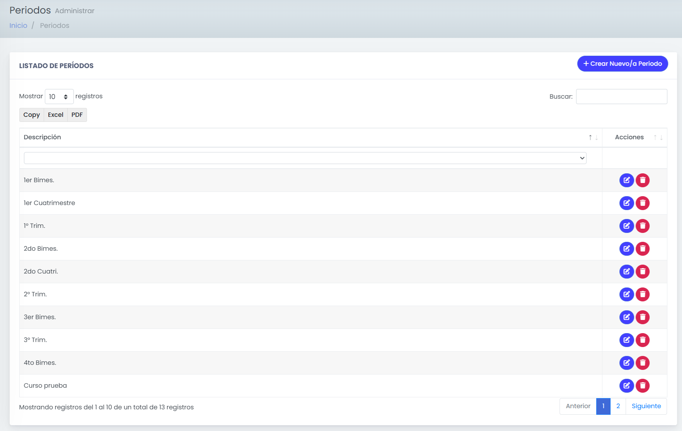Edit the 4to Bimes. period

click(x=626, y=363)
